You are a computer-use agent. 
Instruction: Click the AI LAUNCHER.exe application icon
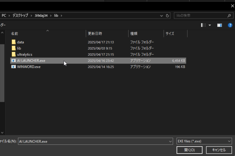point(14,61)
